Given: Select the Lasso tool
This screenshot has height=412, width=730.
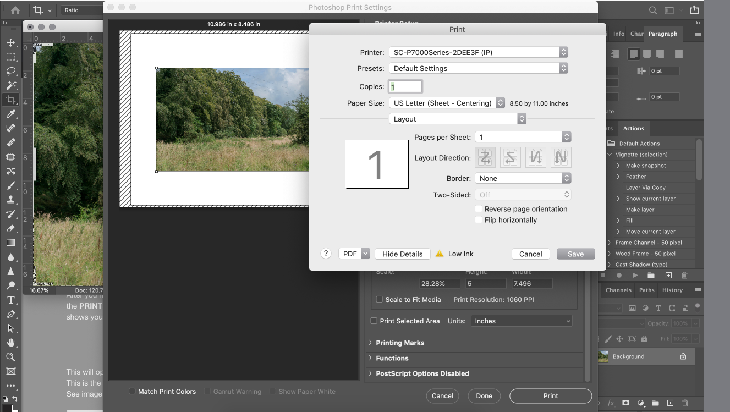Looking at the screenshot, I should coord(10,71).
